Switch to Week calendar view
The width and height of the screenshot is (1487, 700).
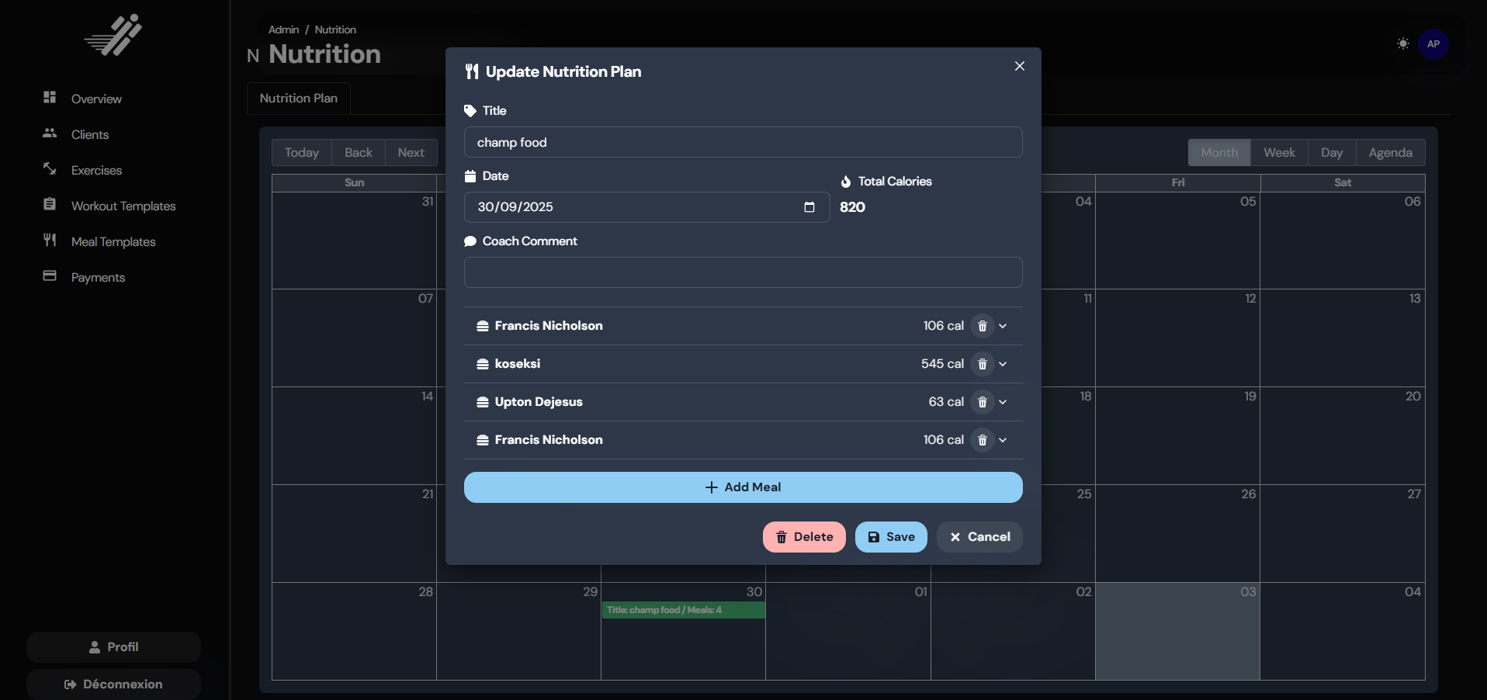(1279, 152)
